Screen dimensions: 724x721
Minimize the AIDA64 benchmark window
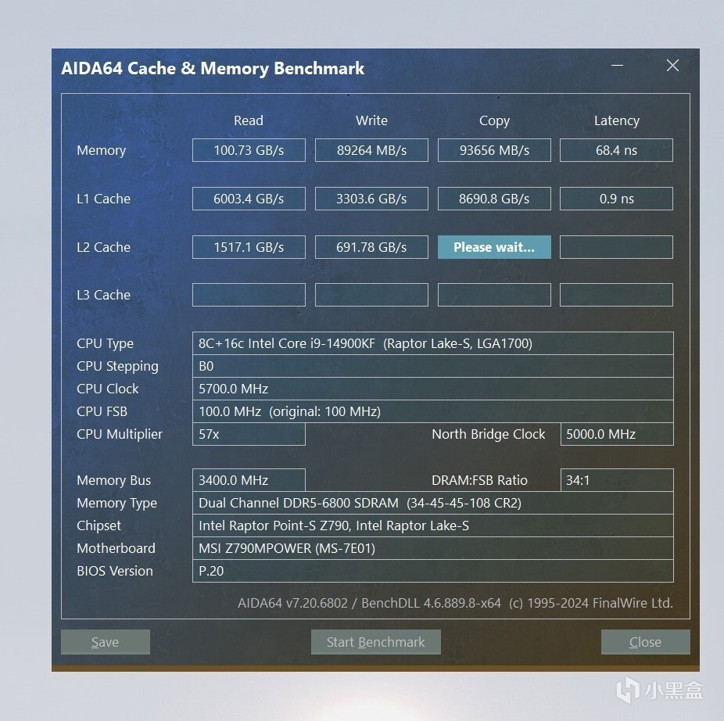click(x=618, y=66)
